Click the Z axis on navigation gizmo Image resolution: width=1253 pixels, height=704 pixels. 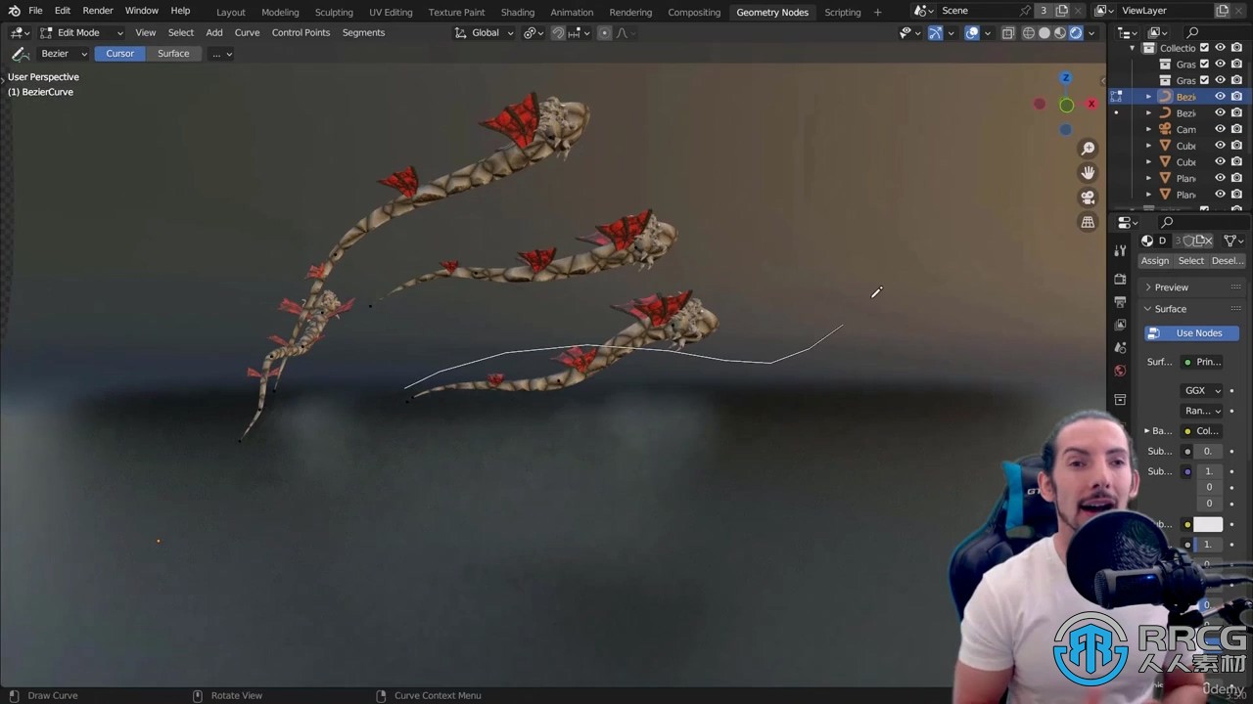point(1066,78)
